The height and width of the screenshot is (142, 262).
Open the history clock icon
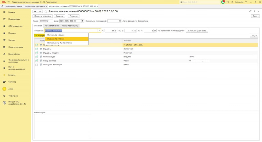227,2
